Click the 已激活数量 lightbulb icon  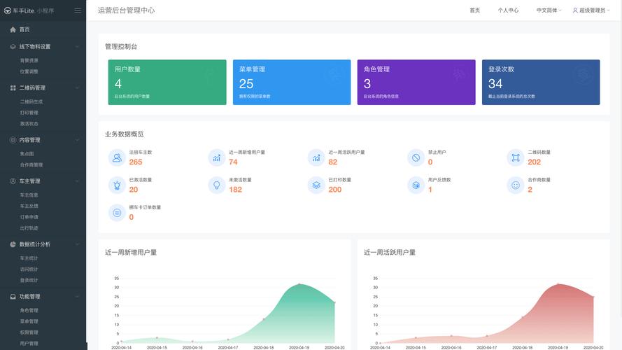pyautogui.click(x=116, y=185)
